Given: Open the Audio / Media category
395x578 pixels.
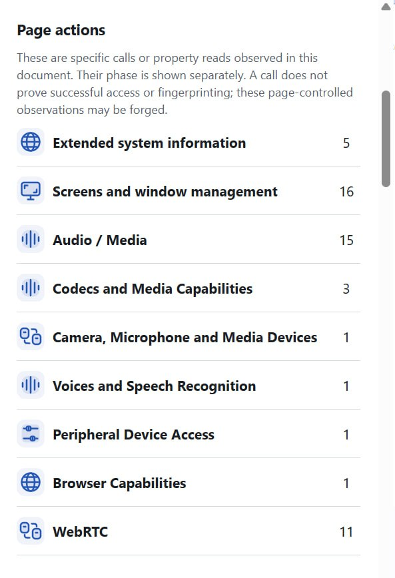Looking at the screenshot, I should click(189, 240).
